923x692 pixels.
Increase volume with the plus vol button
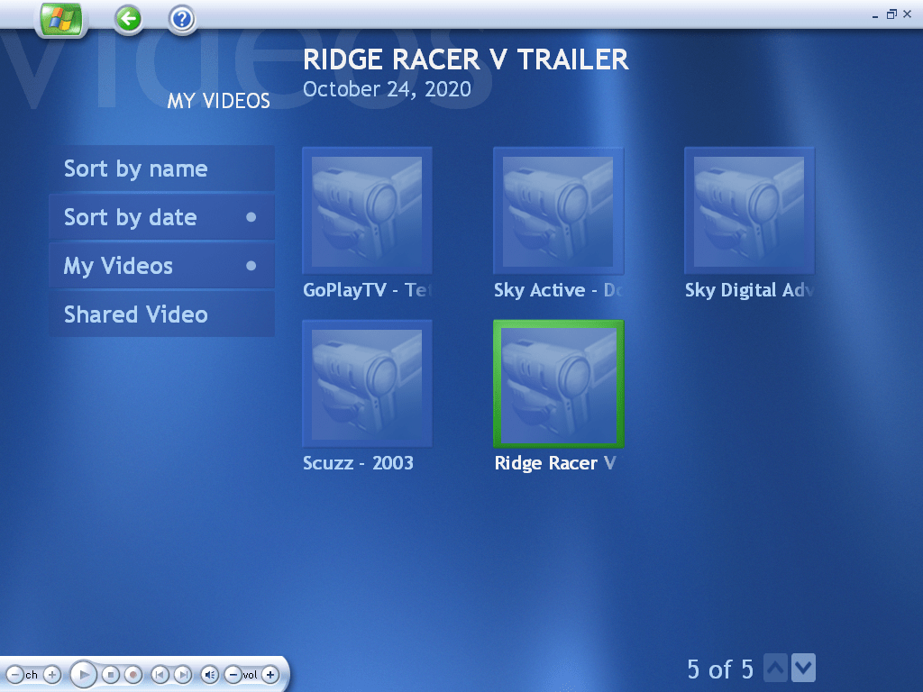click(x=270, y=675)
